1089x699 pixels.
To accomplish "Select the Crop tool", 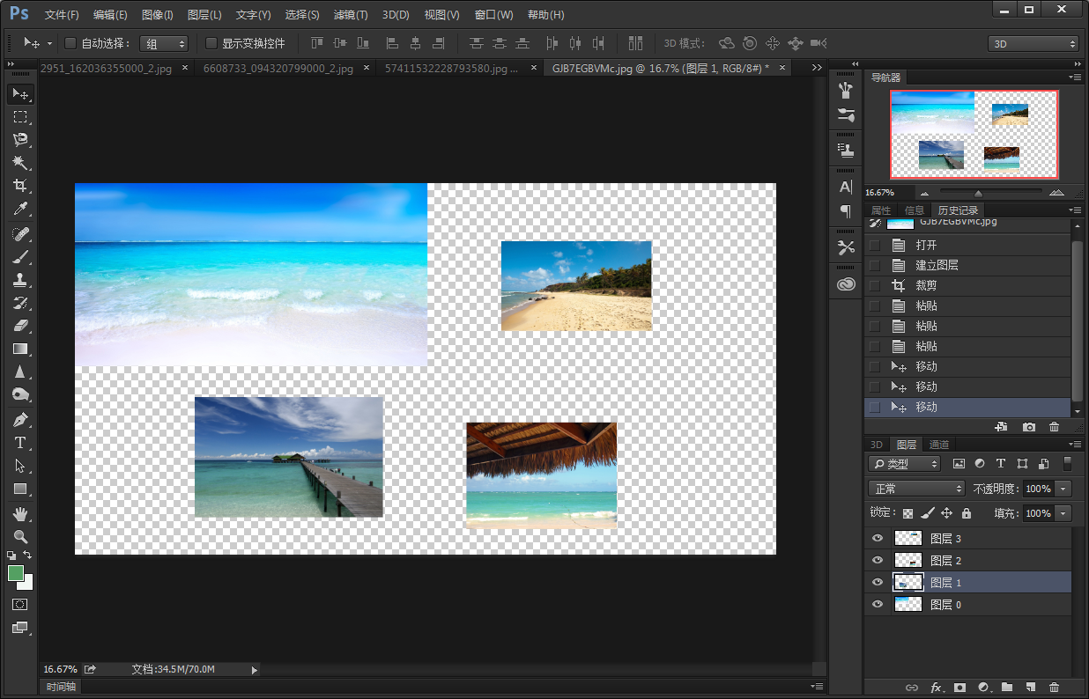I will point(20,186).
